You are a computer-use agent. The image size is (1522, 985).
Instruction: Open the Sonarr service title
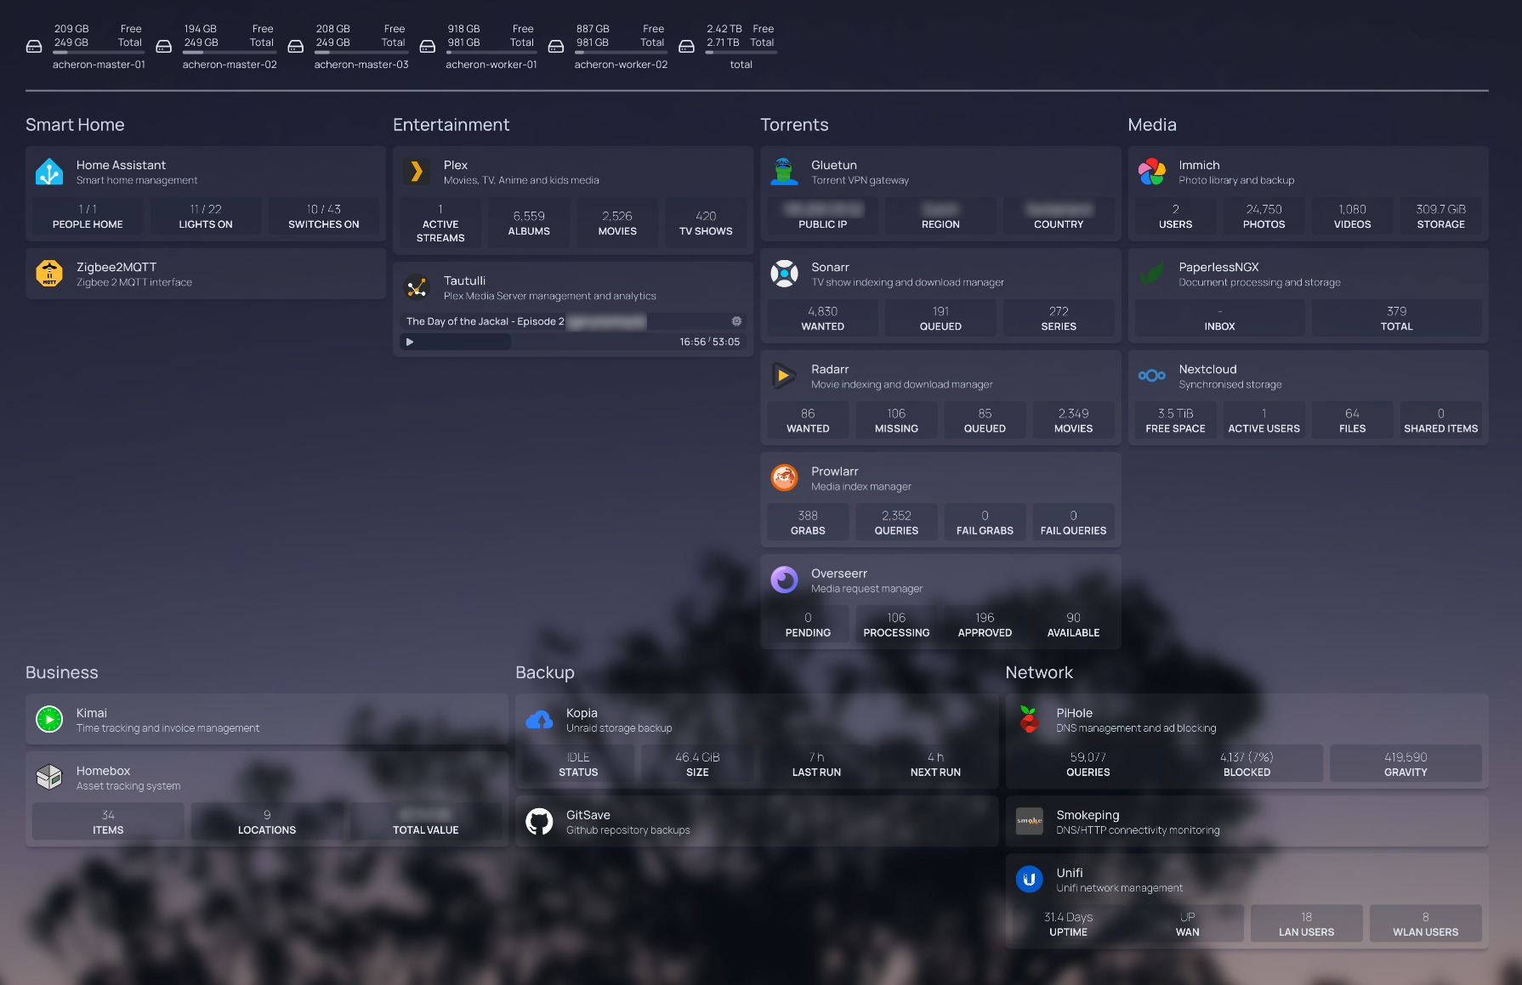pyautogui.click(x=830, y=267)
